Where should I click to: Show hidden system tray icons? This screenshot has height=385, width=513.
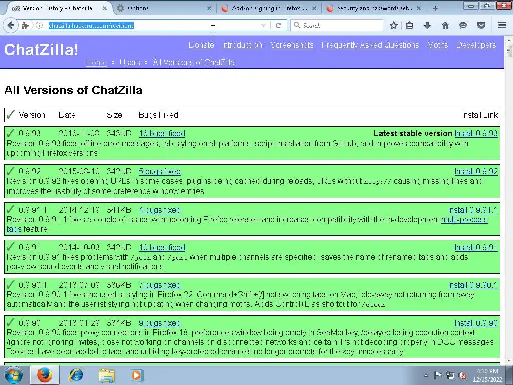click(426, 375)
